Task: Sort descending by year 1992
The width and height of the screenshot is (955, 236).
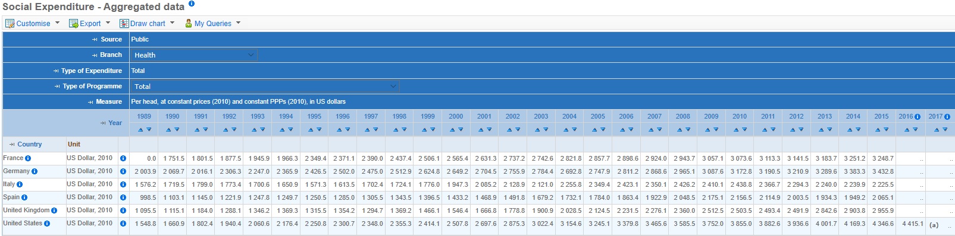Action: pos(234,129)
